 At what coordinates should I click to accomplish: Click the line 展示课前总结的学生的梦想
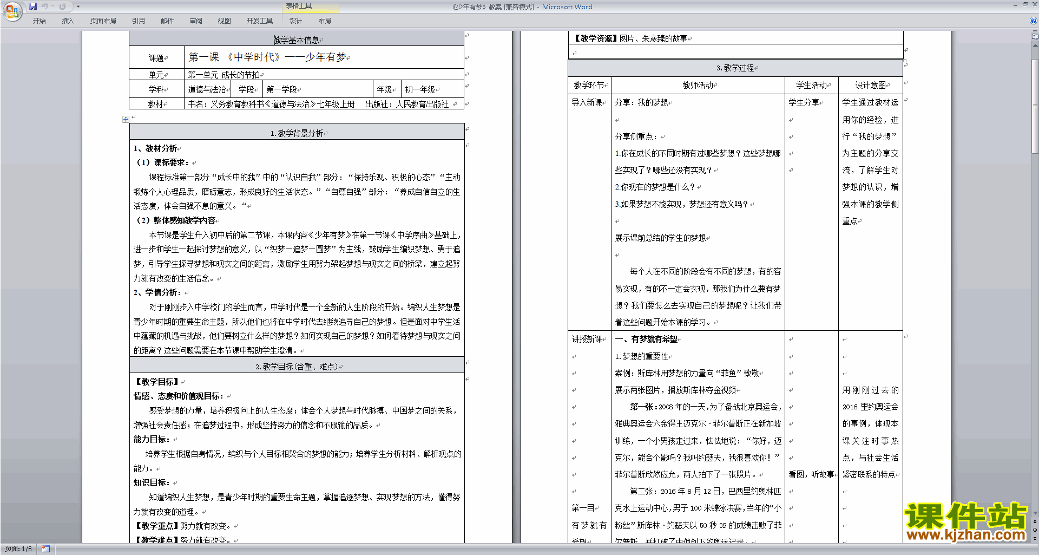[660, 238]
